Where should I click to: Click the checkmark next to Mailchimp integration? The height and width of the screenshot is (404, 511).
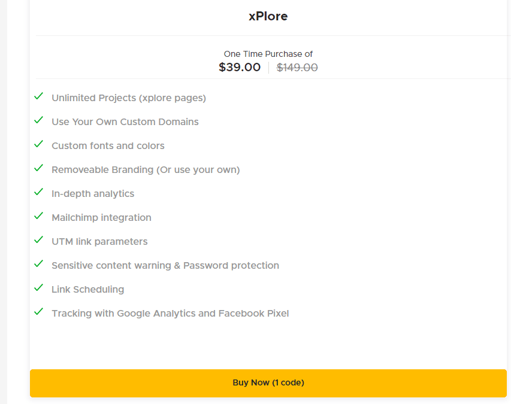[38, 216]
